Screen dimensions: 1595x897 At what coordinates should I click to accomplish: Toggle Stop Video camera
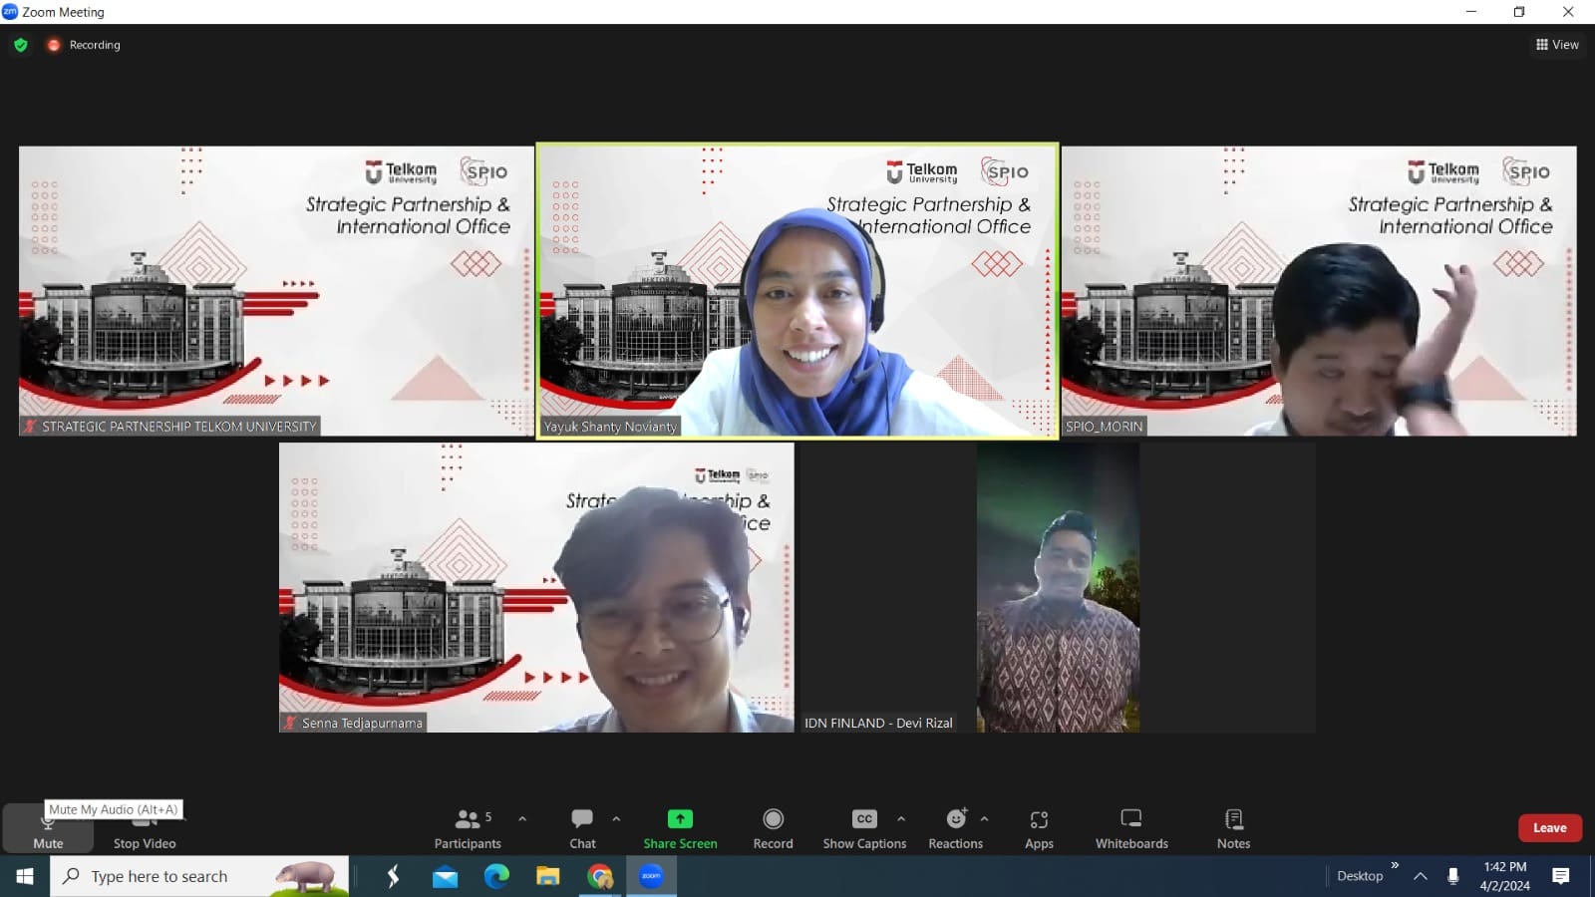click(x=145, y=830)
